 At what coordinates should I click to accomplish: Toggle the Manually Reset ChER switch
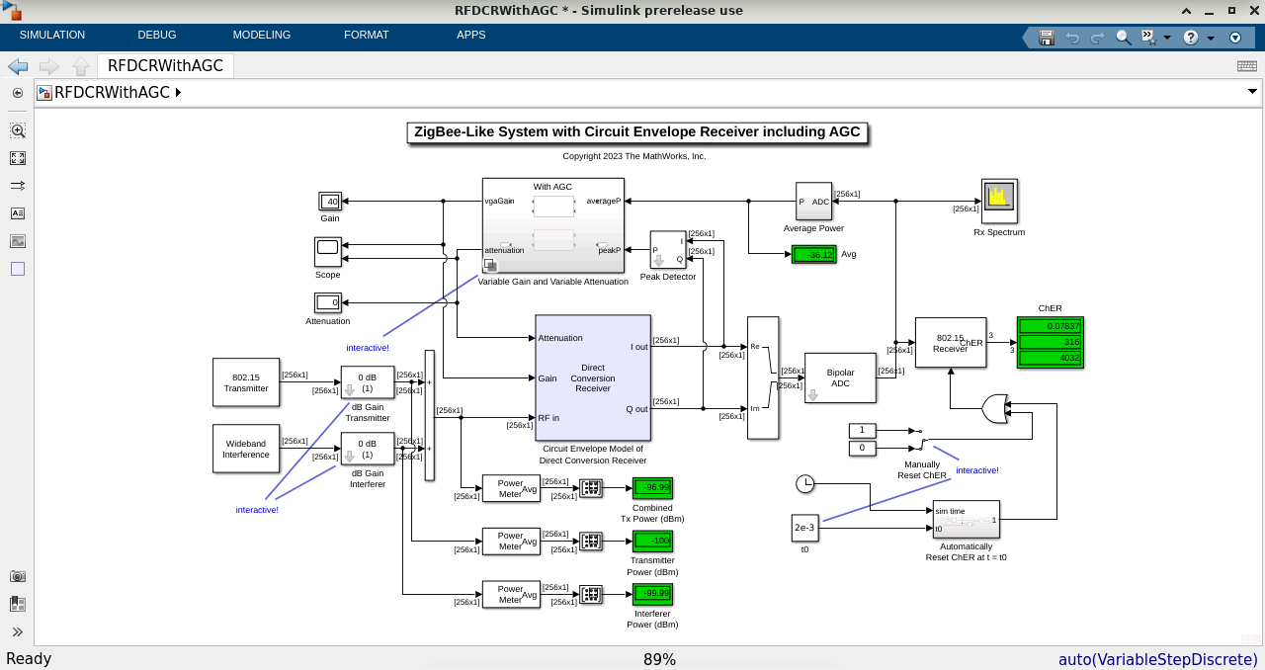(x=917, y=439)
